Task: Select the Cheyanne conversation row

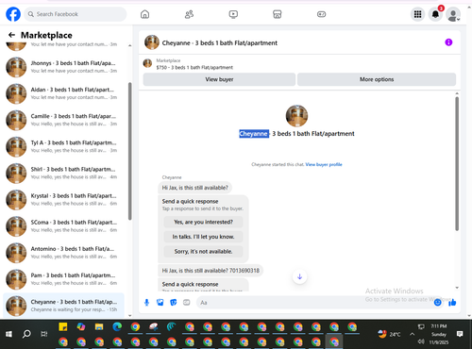Action: [63, 306]
